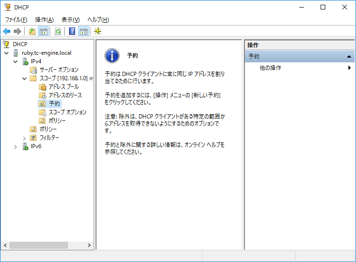Open the ファイル(F) menu
Screen dimensions: 356x262
click(16, 20)
